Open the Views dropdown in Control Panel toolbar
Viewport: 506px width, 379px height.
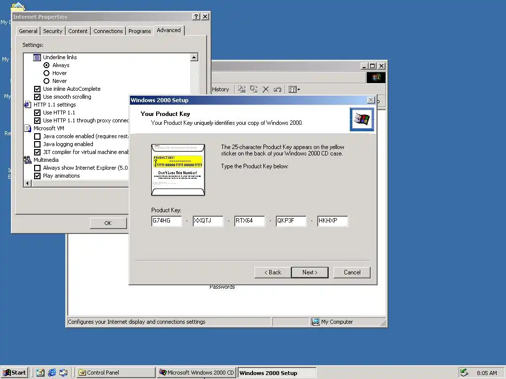coord(294,89)
